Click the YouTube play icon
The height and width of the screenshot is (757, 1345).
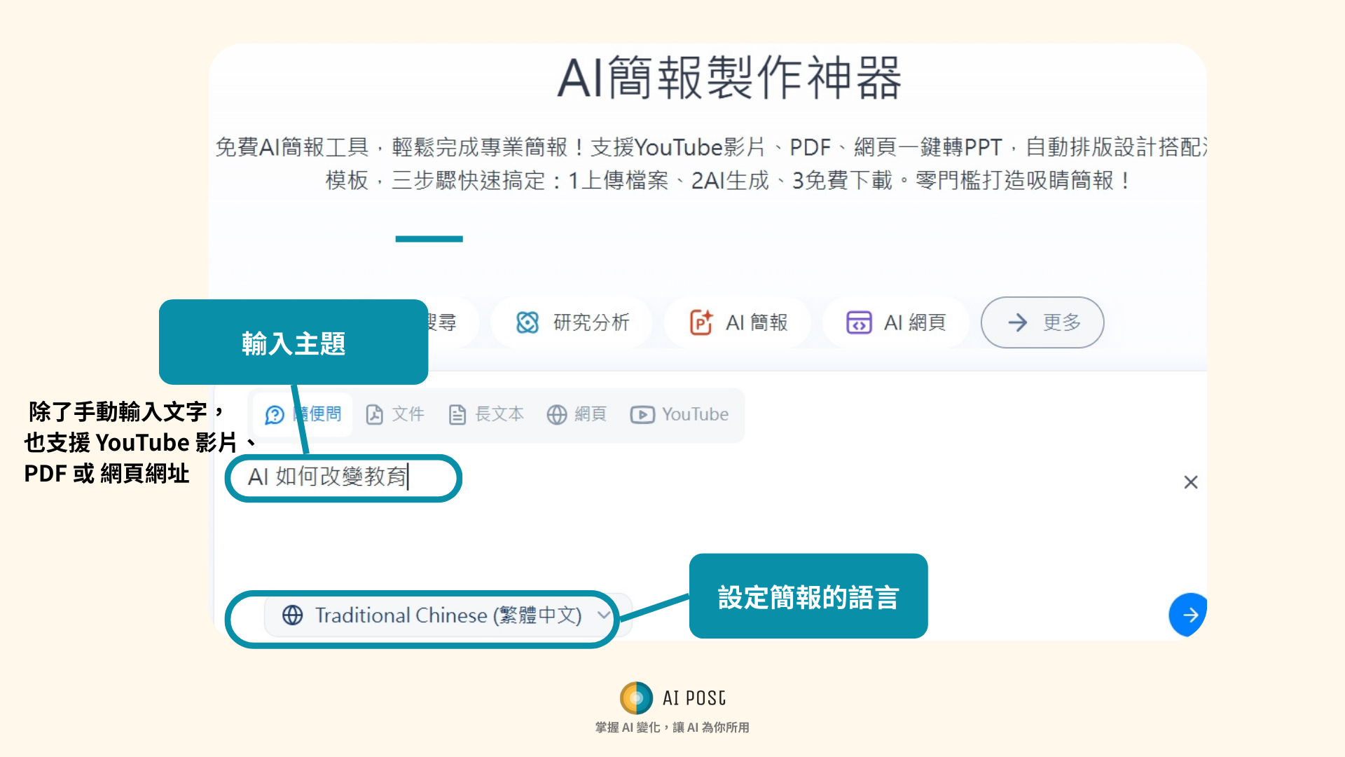(x=642, y=415)
